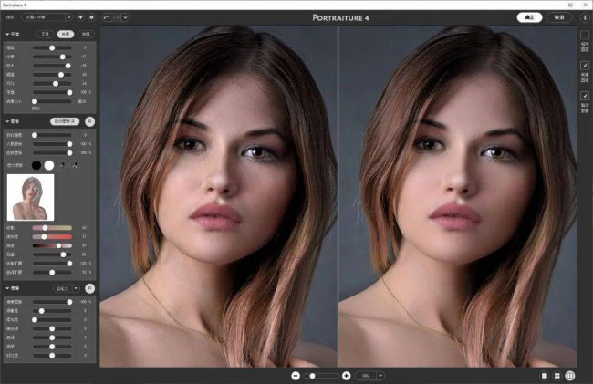Click the add preset plus icon
Screen dimensions: 593x384
(x=80, y=17)
